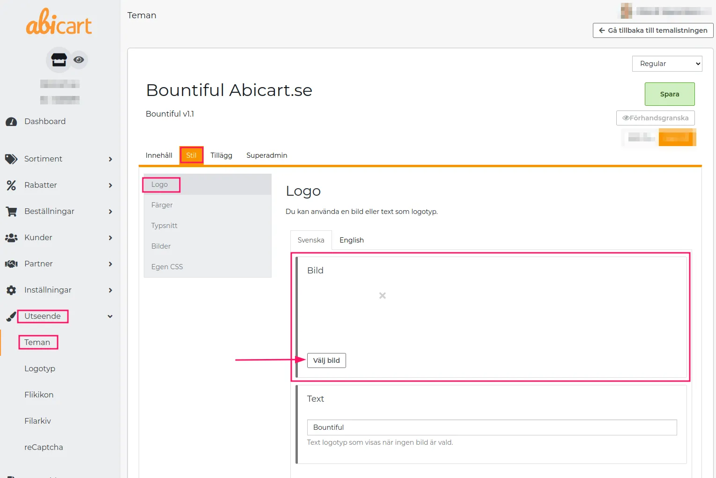Click the Sortiment tags icon
This screenshot has width=716, height=478.
(11, 159)
